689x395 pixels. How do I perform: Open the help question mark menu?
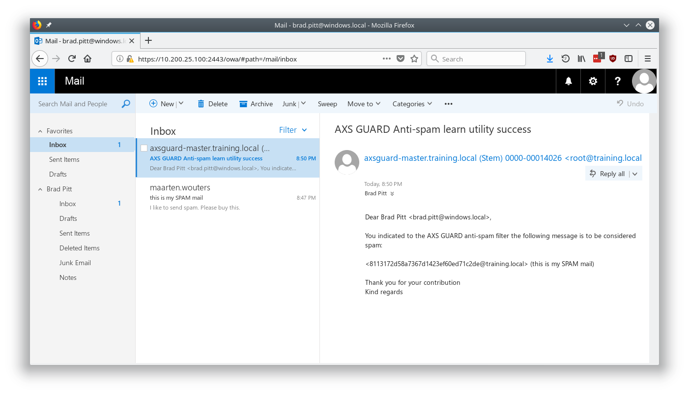618,81
